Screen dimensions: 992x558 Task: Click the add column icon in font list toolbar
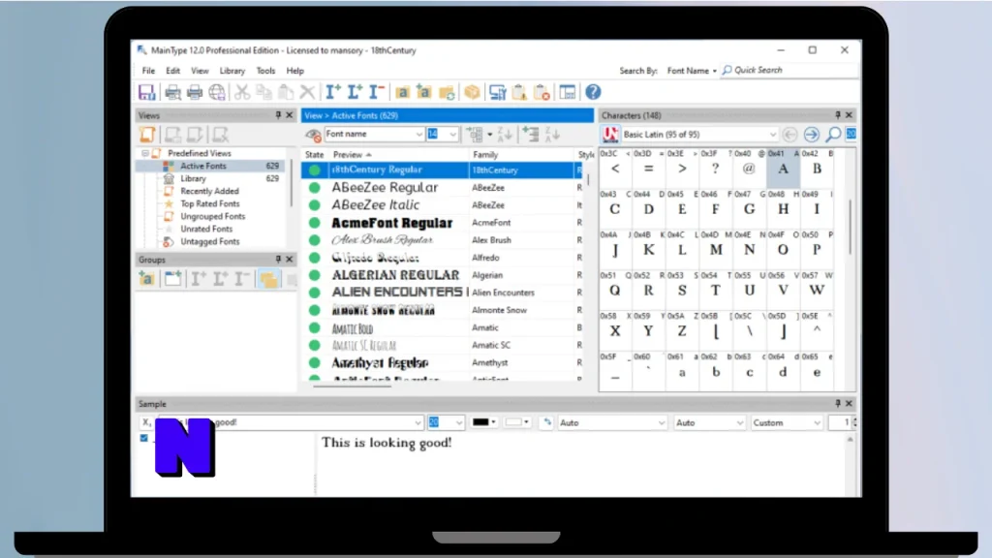coord(530,134)
